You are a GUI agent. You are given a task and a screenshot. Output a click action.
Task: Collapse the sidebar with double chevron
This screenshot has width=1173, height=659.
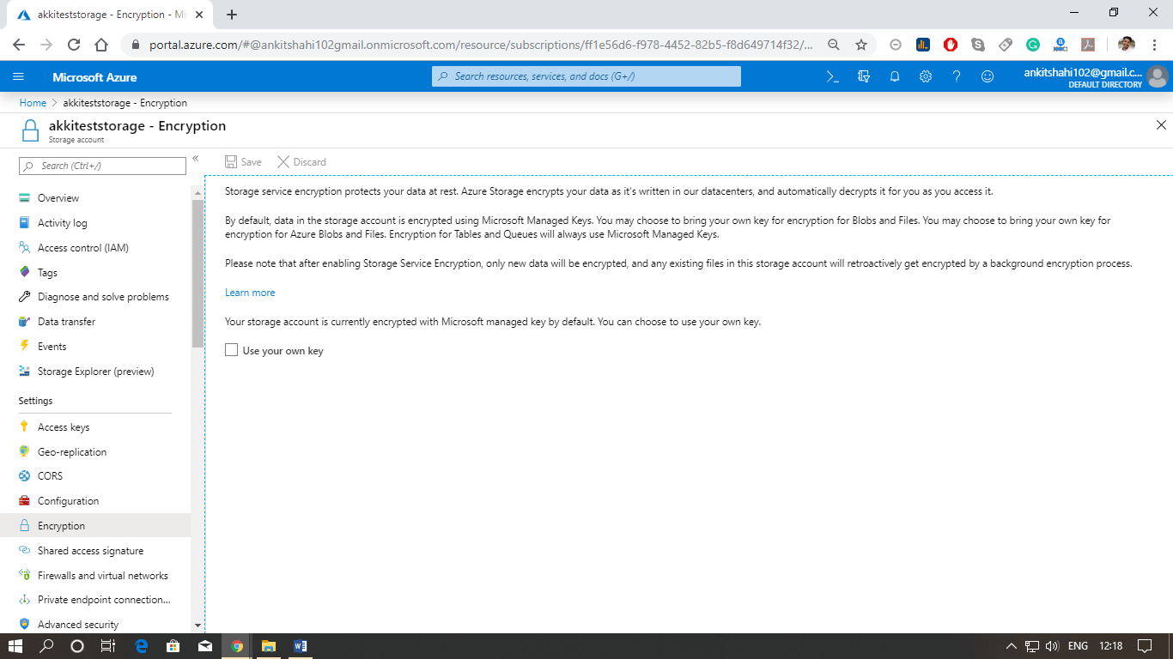point(196,159)
